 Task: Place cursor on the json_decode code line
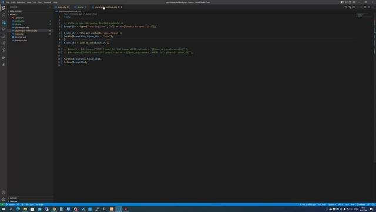(x=86, y=43)
